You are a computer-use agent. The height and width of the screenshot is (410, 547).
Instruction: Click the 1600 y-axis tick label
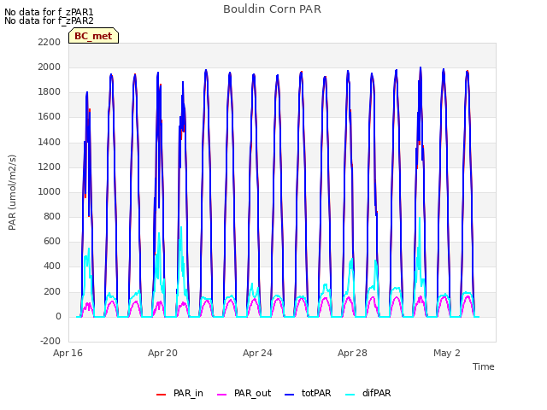(50, 117)
